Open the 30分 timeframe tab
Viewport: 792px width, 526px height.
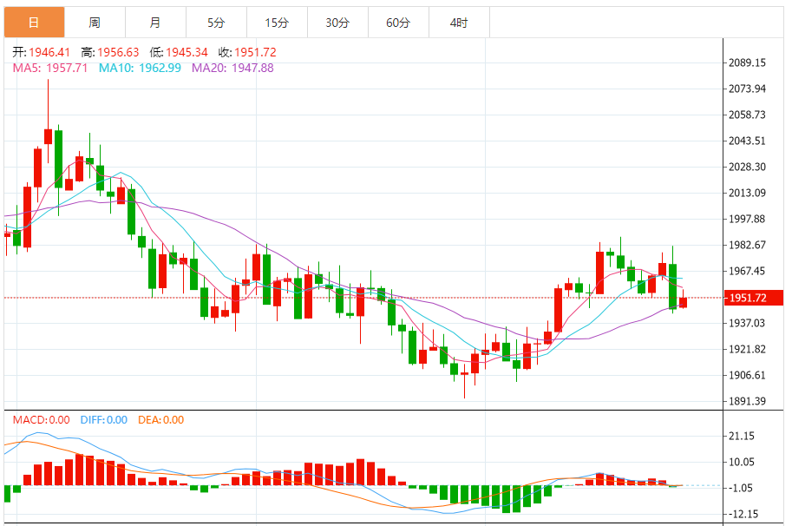click(337, 23)
